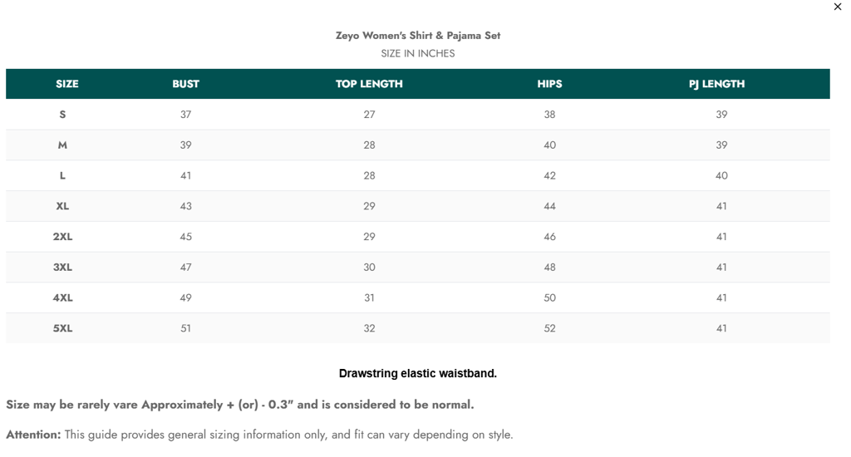Image resolution: width=851 pixels, height=457 pixels.
Task: Select the S size row label
Action: (x=62, y=115)
